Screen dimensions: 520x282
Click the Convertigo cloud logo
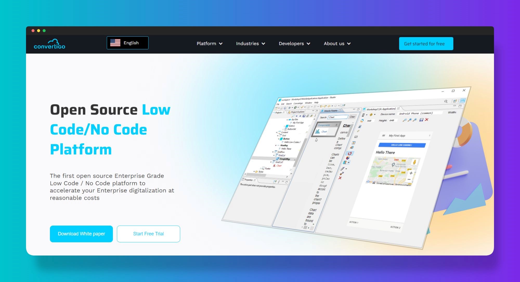(x=49, y=44)
